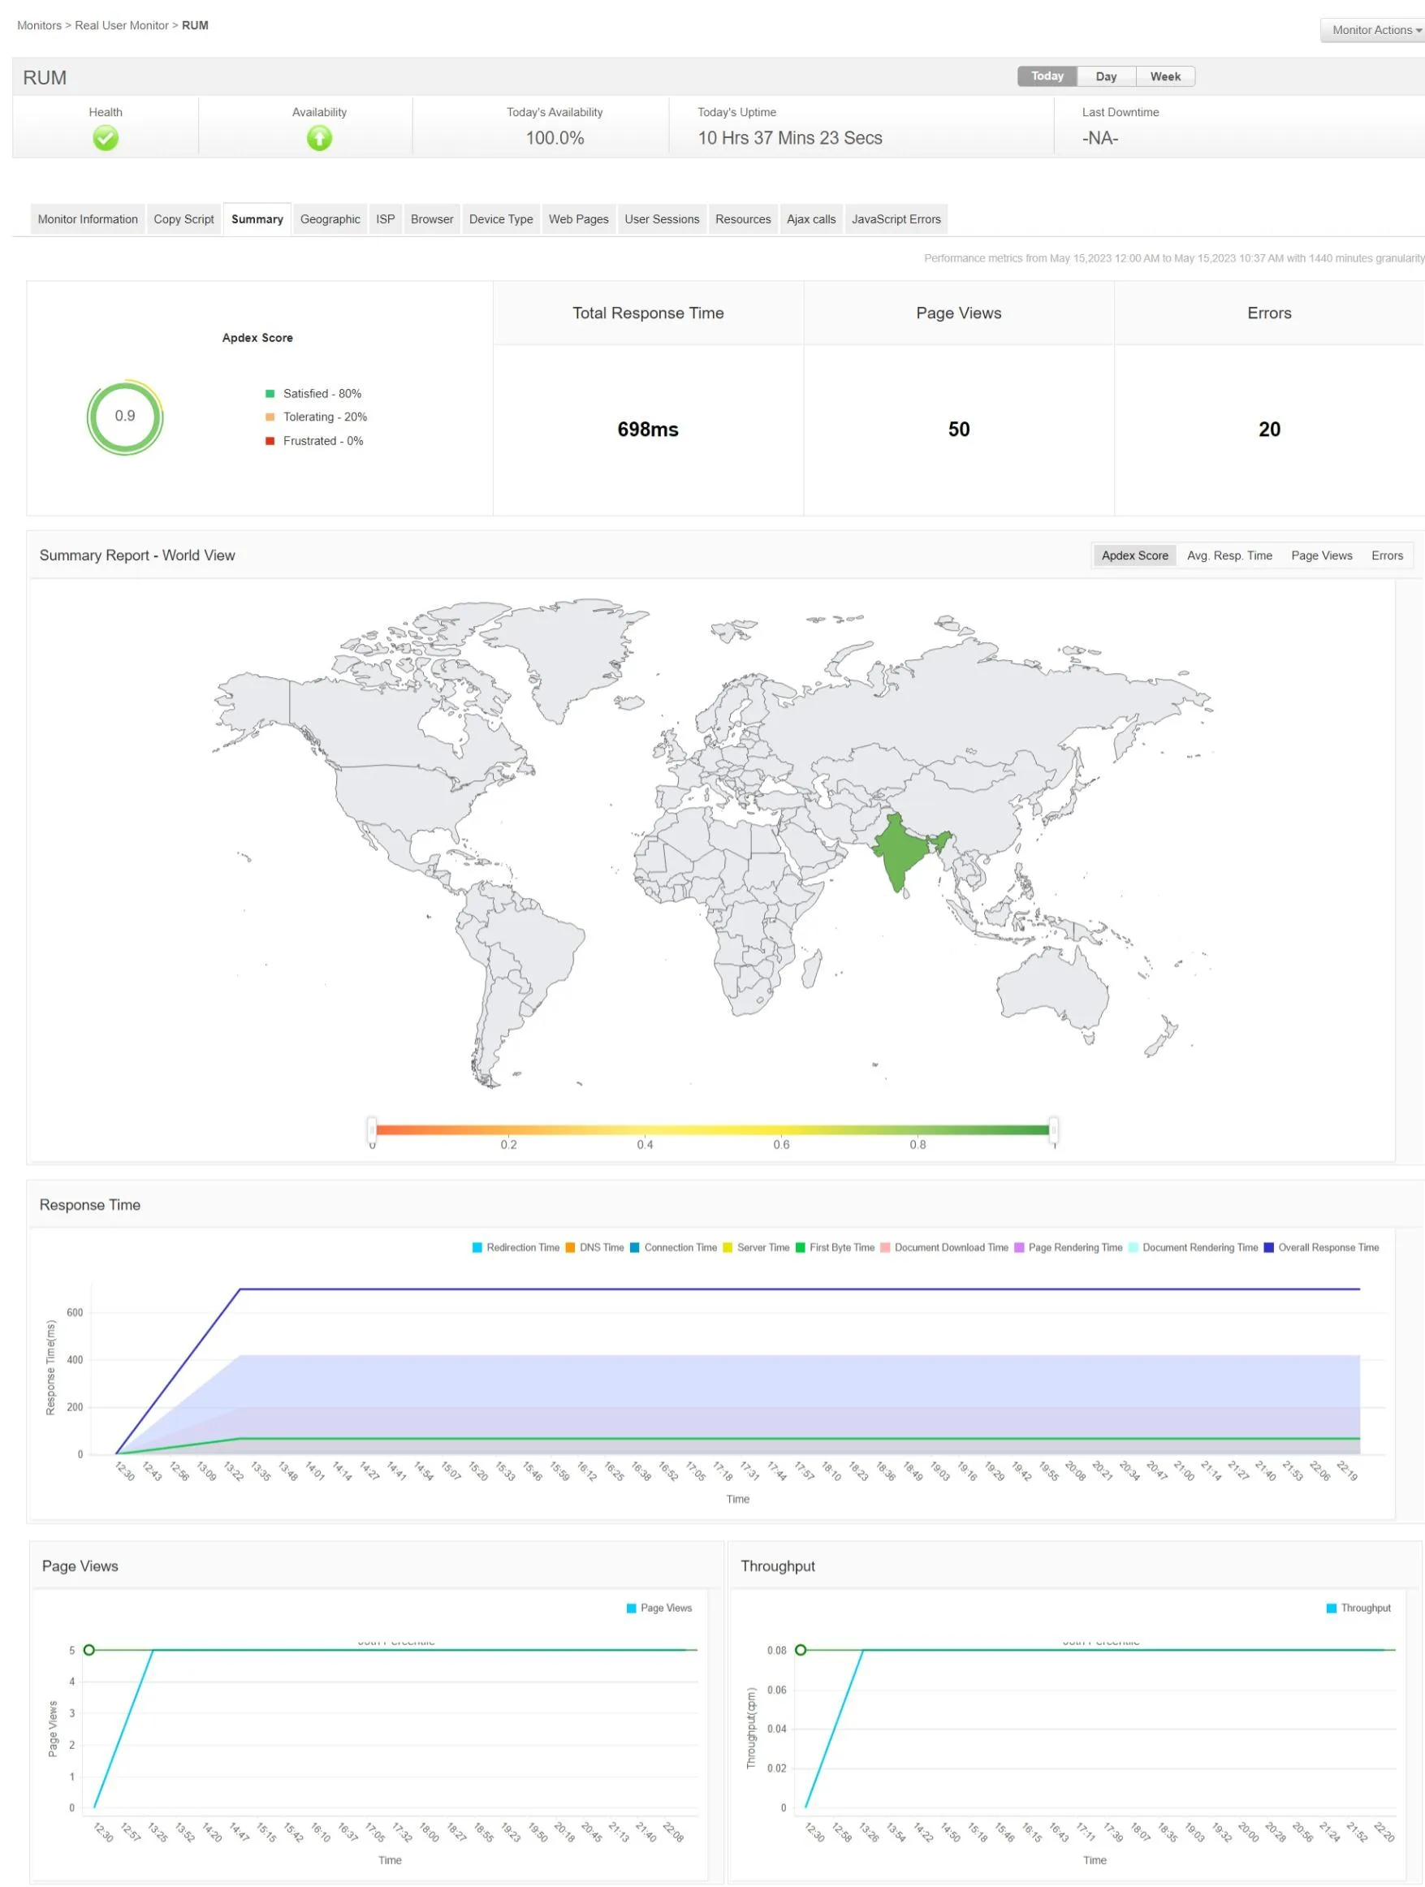Click Real User Monitor breadcrumb link
The image size is (1425, 1887).
[122, 26]
